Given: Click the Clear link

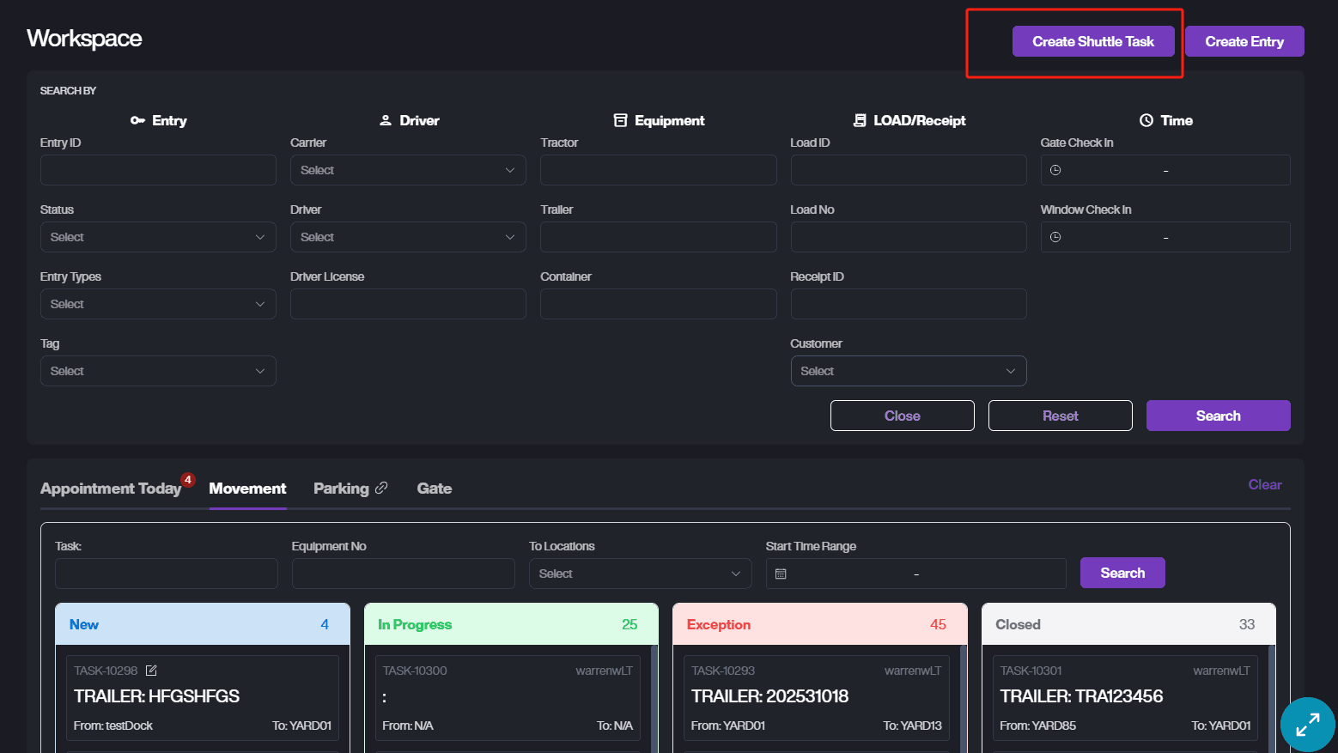Looking at the screenshot, I should click(1264, 484).
